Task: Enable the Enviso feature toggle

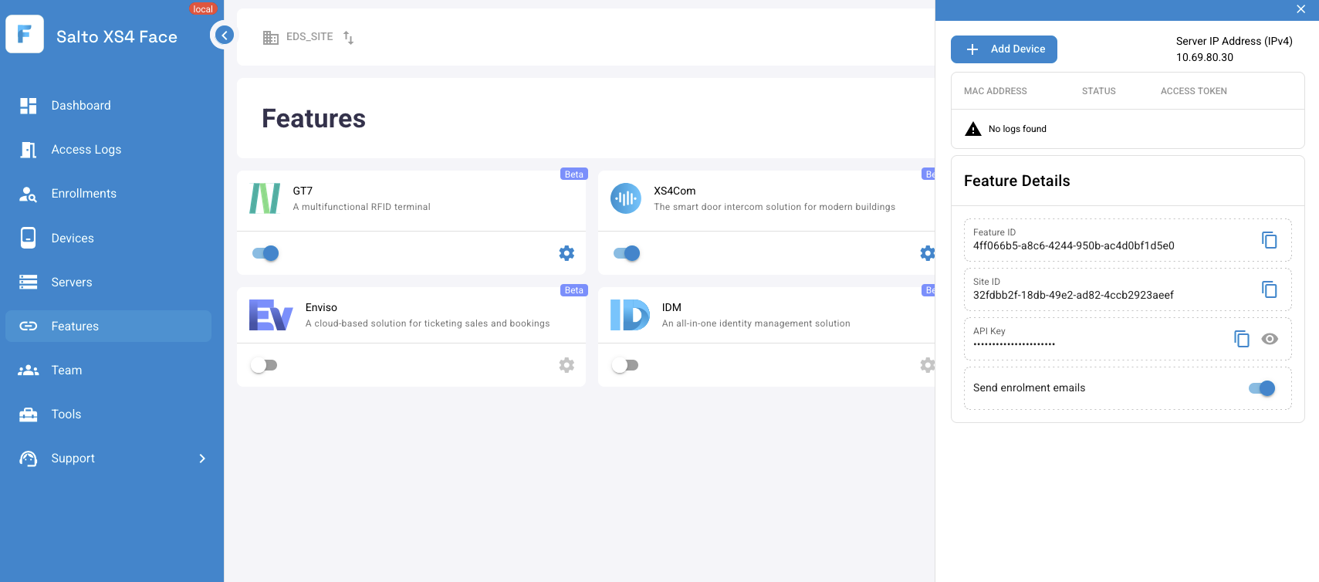Action: pyautogui.click(x=264, y=365)
